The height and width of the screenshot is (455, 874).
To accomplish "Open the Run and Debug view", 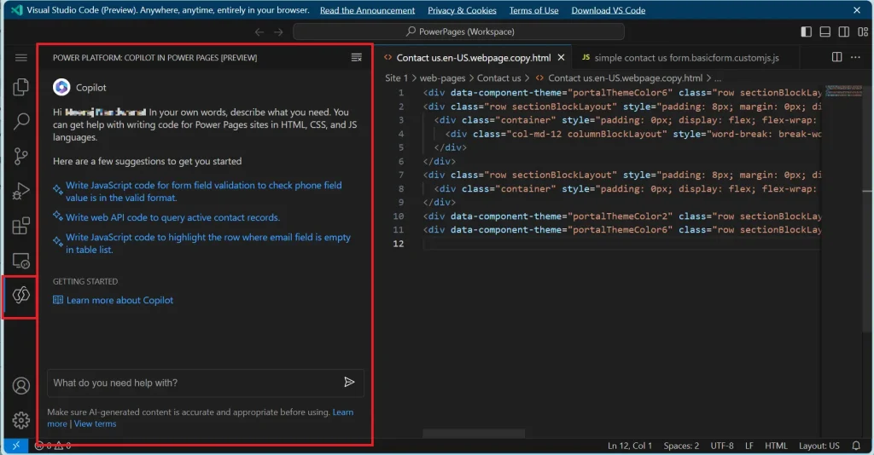I will (21, 192).
